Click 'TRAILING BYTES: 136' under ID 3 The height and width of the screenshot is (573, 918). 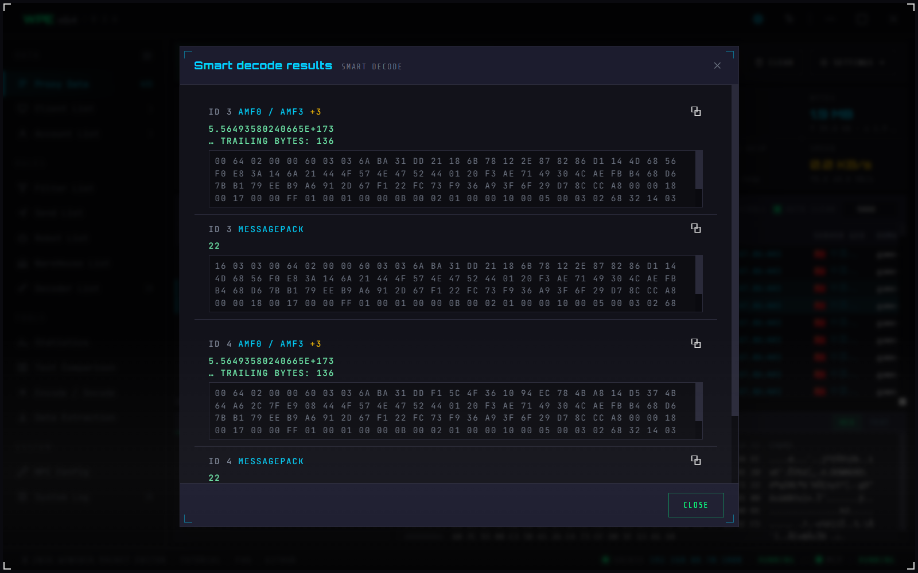[x=277, y=141]
